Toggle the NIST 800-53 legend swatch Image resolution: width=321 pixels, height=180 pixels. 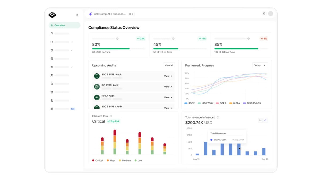244,103
